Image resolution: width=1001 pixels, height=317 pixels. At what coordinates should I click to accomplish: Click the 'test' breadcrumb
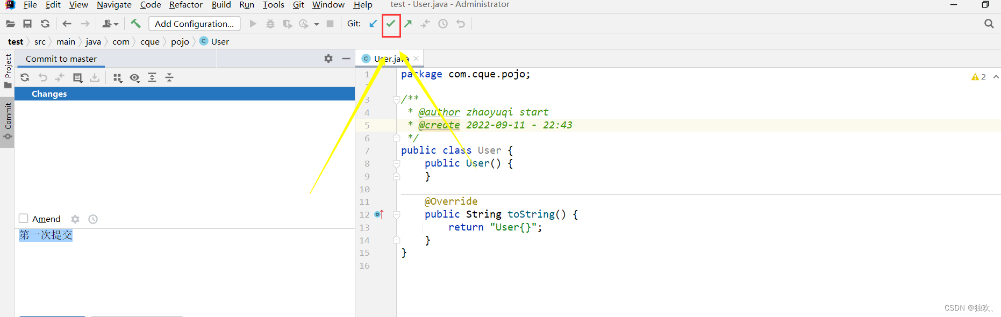coord(16,42)
